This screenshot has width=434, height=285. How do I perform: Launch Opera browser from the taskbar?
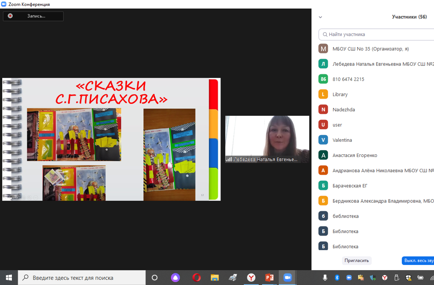click(196, 278)
